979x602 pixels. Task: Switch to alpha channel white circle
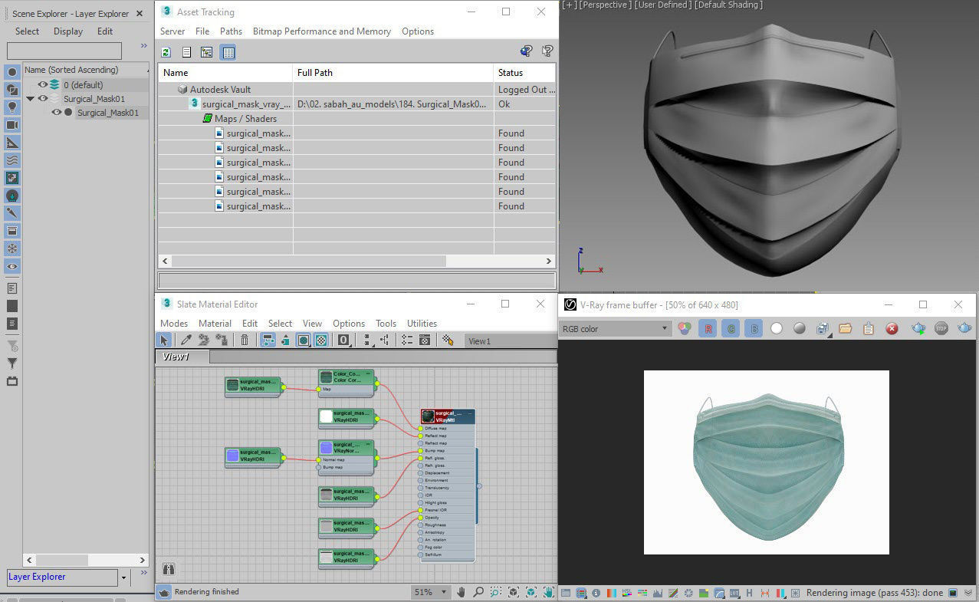coord(777,328)
